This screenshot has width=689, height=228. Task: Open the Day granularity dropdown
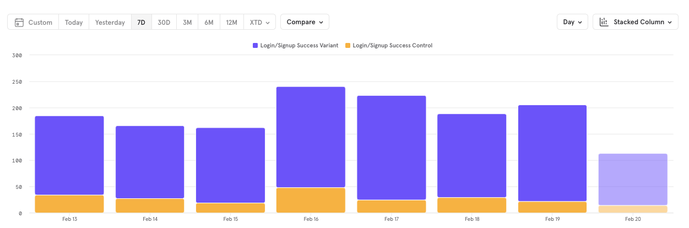(x=572, y=22)
